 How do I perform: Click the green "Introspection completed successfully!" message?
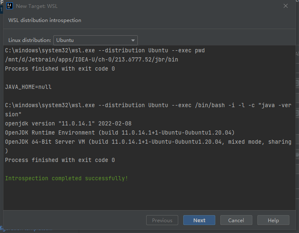[x=67, y=179]
